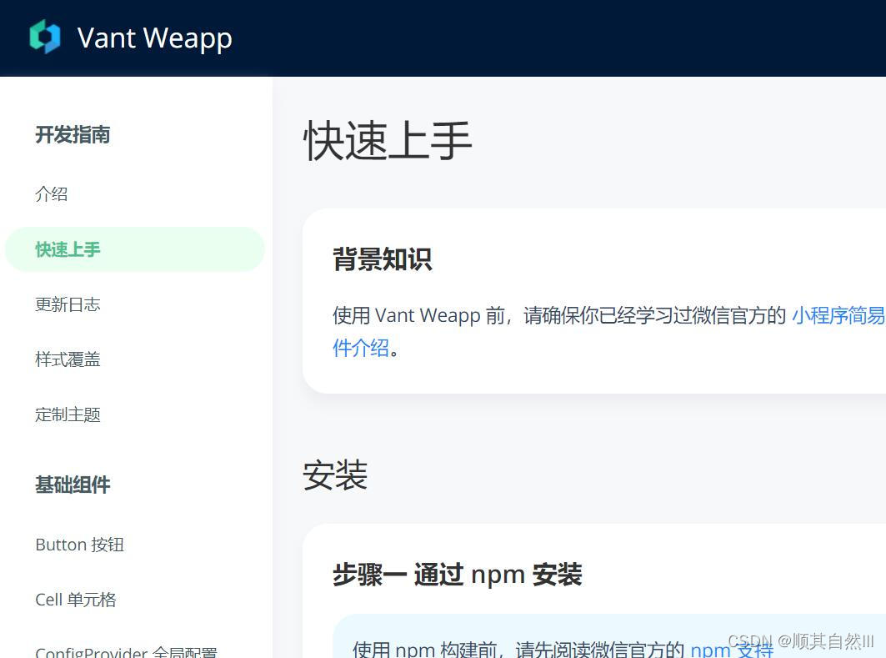View the 样式覆盖 guide
886x658 pixels.
coord(68,359)
